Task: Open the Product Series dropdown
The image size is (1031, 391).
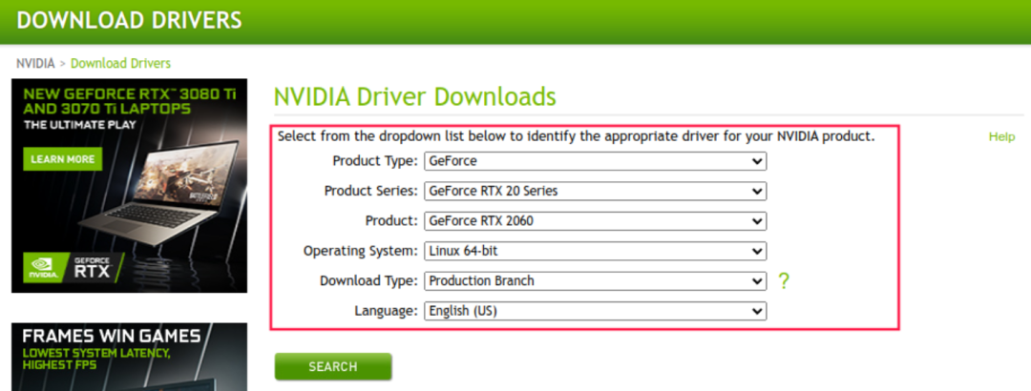Action: point(595,192)
